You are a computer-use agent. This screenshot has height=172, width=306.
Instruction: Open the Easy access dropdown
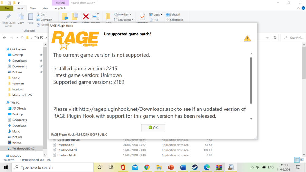[124, 20]
